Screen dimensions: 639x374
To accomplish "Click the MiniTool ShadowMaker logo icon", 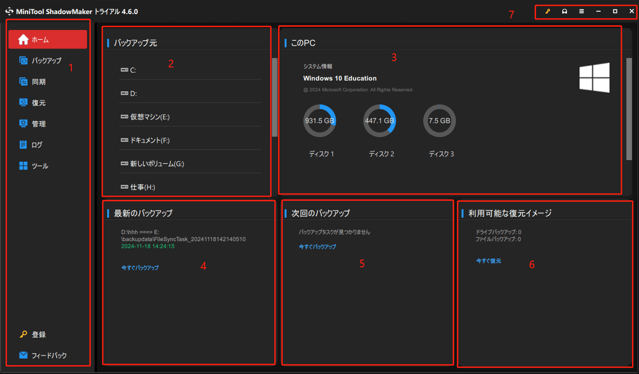I will click(9, 11).
